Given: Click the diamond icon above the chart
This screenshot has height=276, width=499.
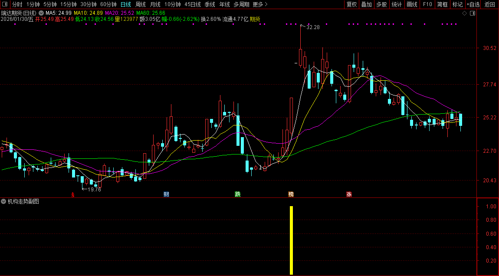Looking at the screenshot, I should (464, 13).
